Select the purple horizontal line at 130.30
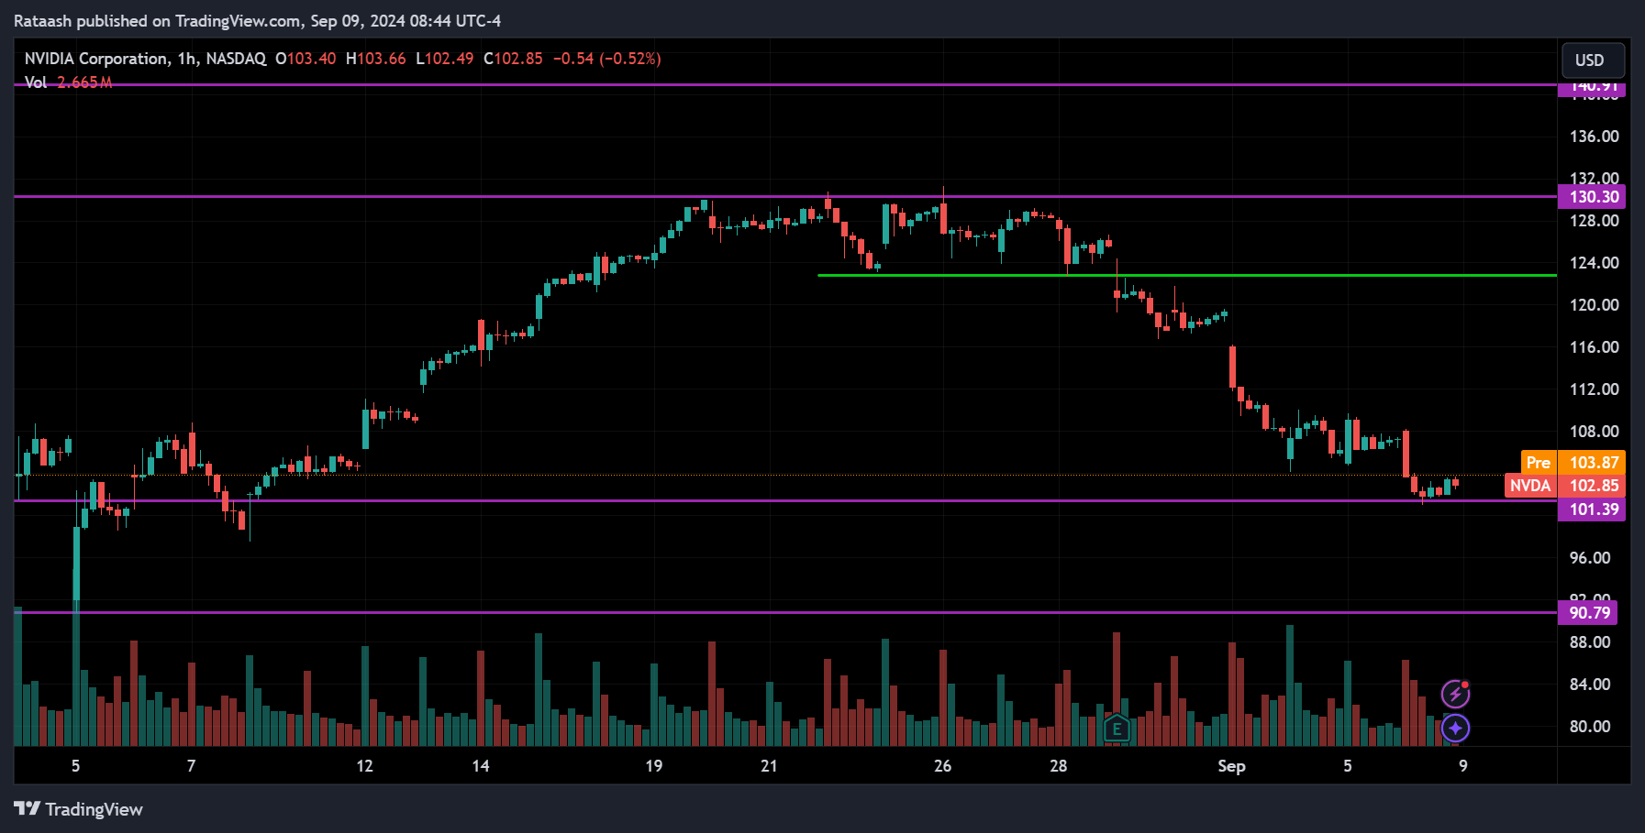 coord(785,196)
